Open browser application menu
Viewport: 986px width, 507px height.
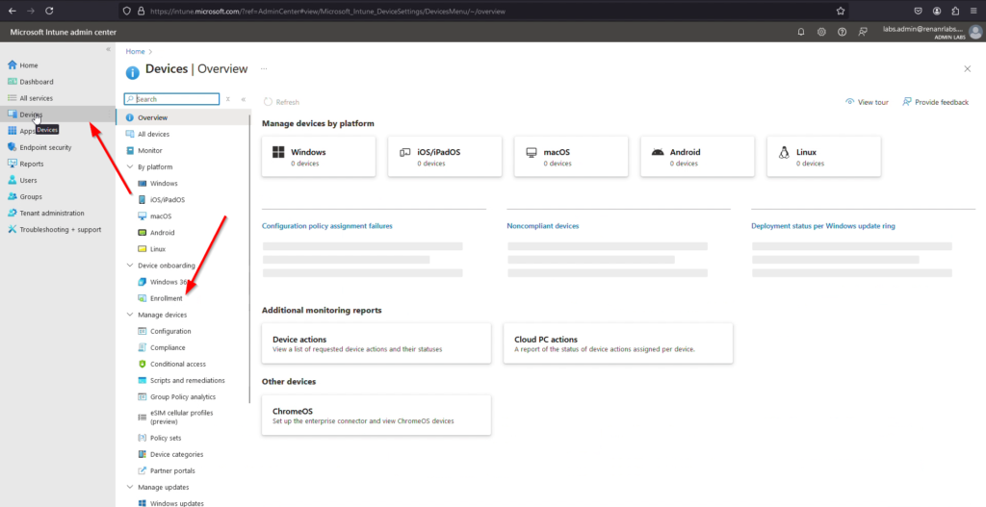click(973, 11)
